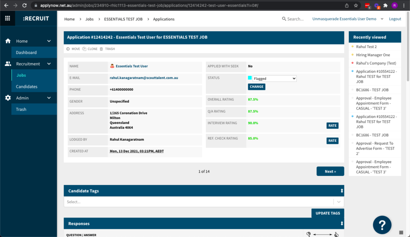The image size is (410, 237).
Task: Click the thumbs down rating icon
Action: (x=309, y=234)
